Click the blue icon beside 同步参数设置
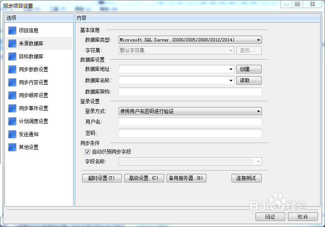The image size is (325, 227). [x=12, y=69]
